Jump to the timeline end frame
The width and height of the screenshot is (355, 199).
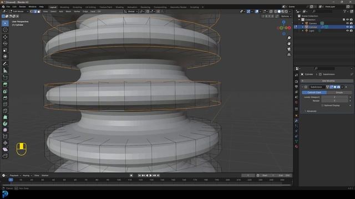tap(158, 175)
